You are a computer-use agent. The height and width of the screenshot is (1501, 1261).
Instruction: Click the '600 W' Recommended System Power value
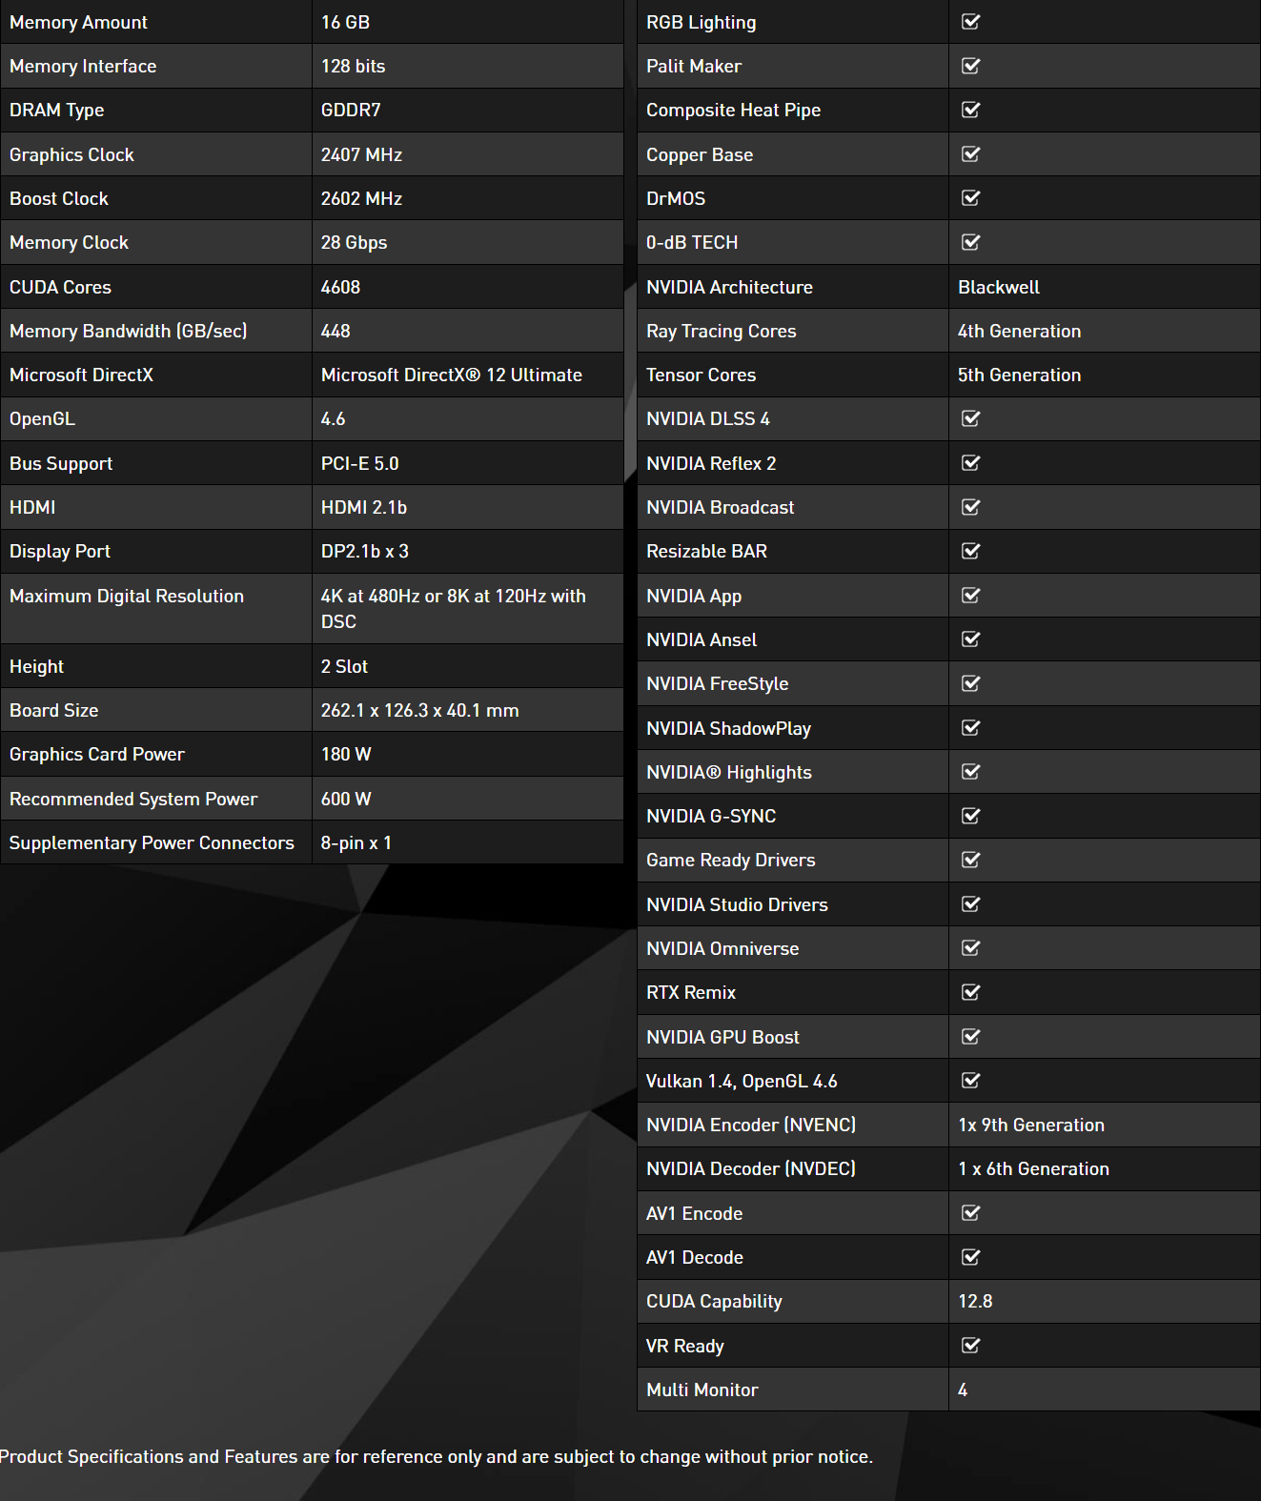346,799
